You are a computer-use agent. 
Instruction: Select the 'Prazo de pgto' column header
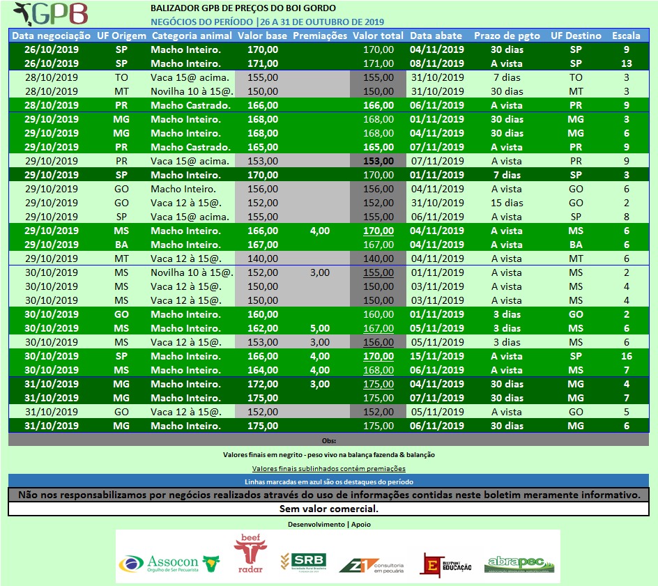[507, 36]
